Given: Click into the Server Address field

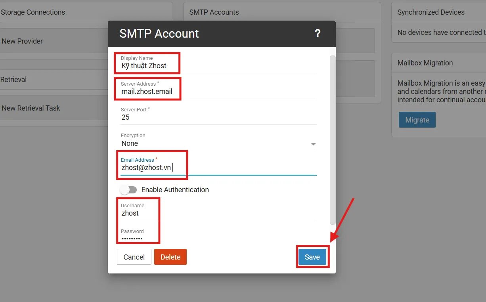Looking at the screenshot, I should [218, 92].
